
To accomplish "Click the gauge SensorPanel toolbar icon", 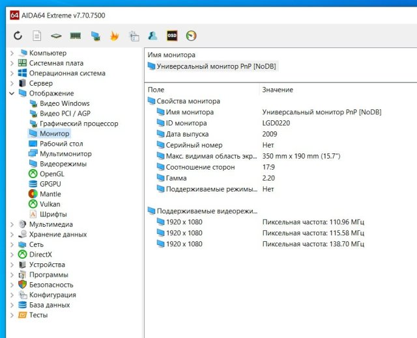I will pyautogui.click(x=191, y=36).
